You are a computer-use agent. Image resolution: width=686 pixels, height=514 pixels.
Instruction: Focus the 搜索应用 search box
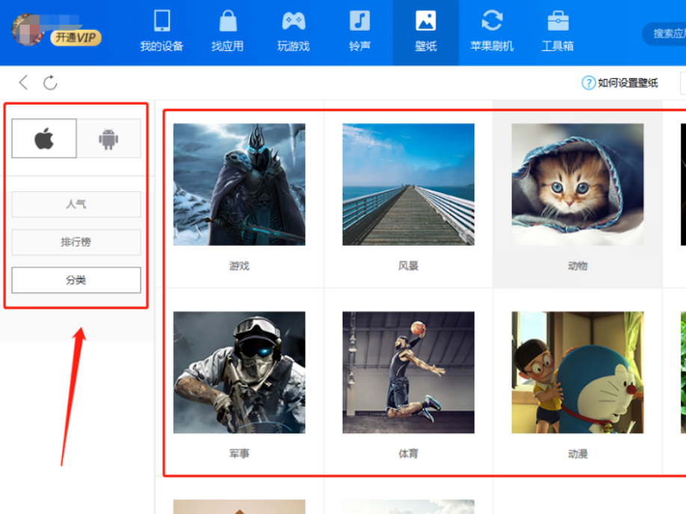click(x=664, y=34)
